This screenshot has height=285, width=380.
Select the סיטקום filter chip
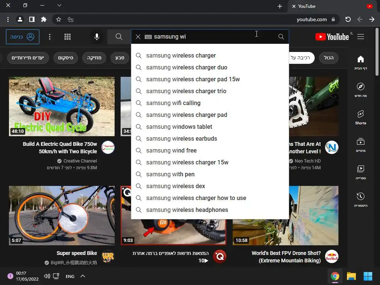pyautogui.click(x=65, y=58)
